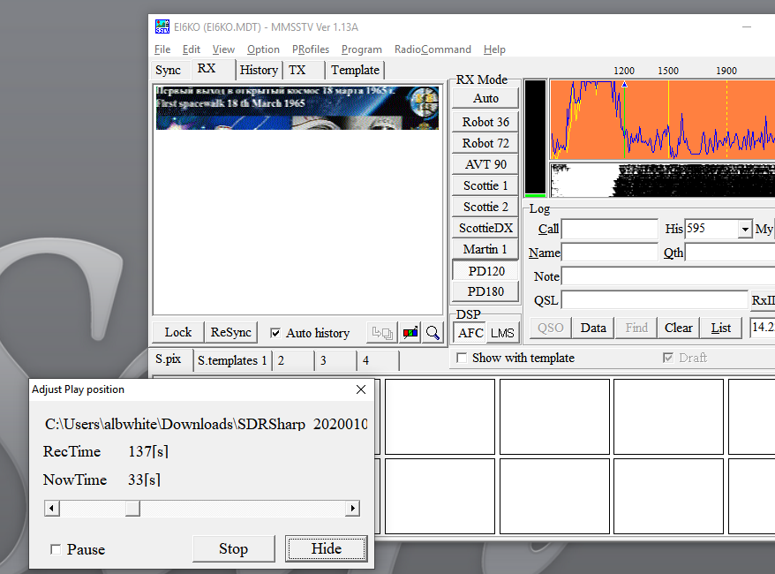Enable Show with template checkbox
Viewport: 775px width, 574px height.
click(462, 358)
